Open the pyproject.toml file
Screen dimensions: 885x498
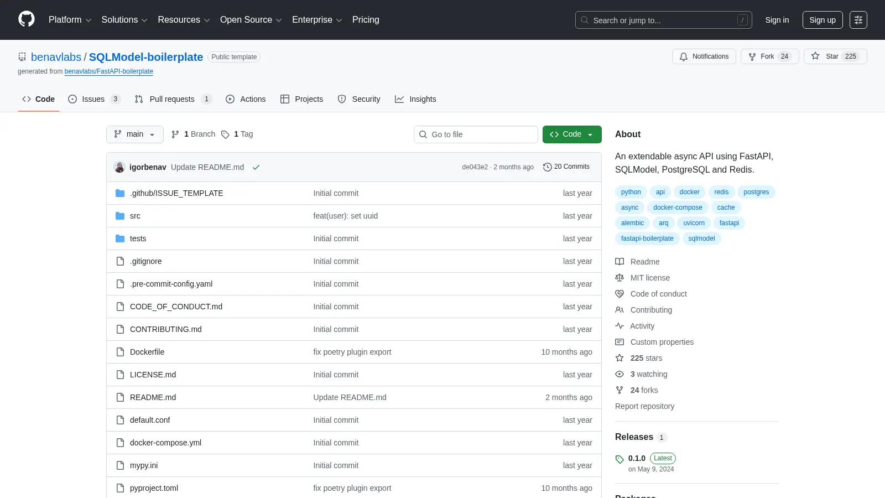coord(154,488)
